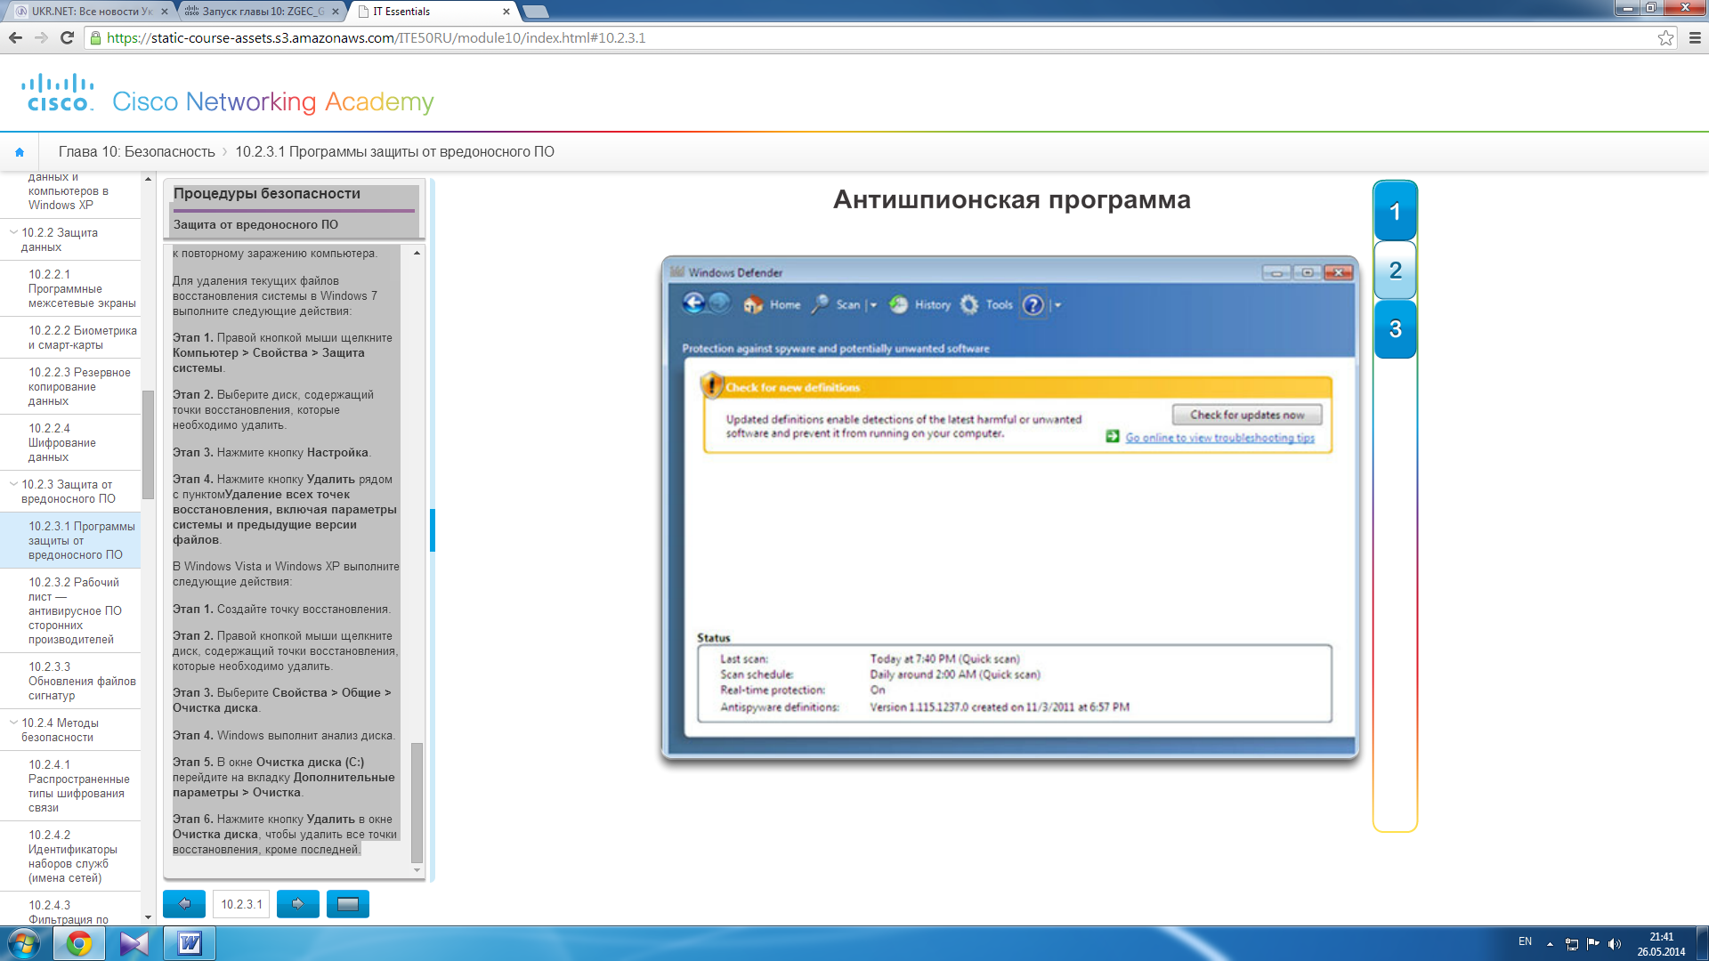The height and width of the screenshot is (961, 1709).
Task: Click Show desktop button
Action: pos(1702,943)
